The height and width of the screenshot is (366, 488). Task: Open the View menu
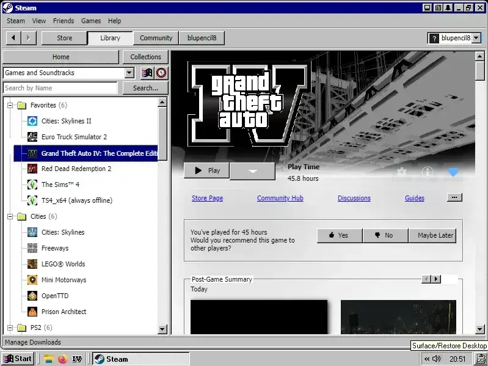(x=39, y=21)
